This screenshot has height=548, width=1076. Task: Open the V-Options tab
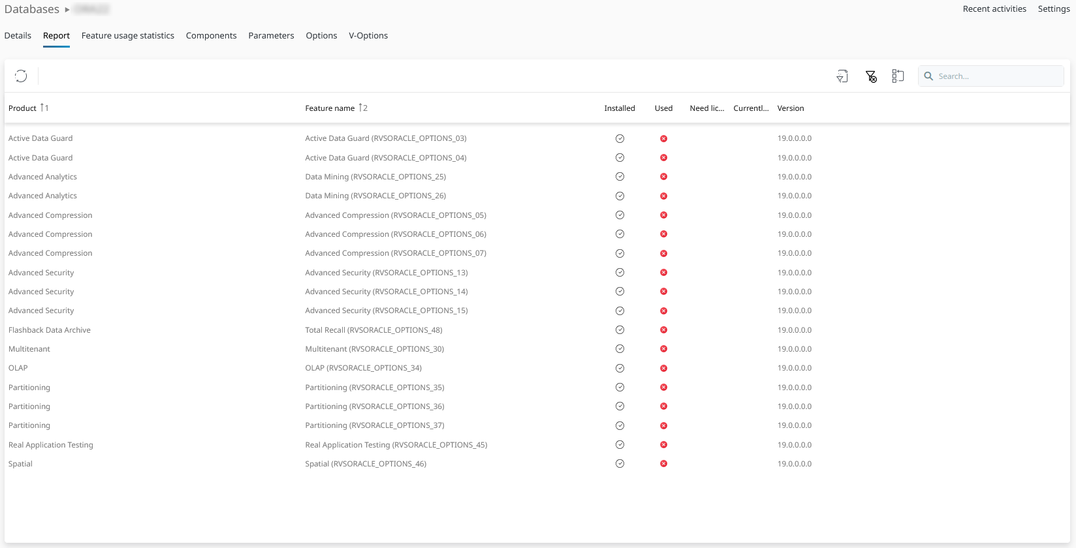pyautogui.click(x=368, y=36)
